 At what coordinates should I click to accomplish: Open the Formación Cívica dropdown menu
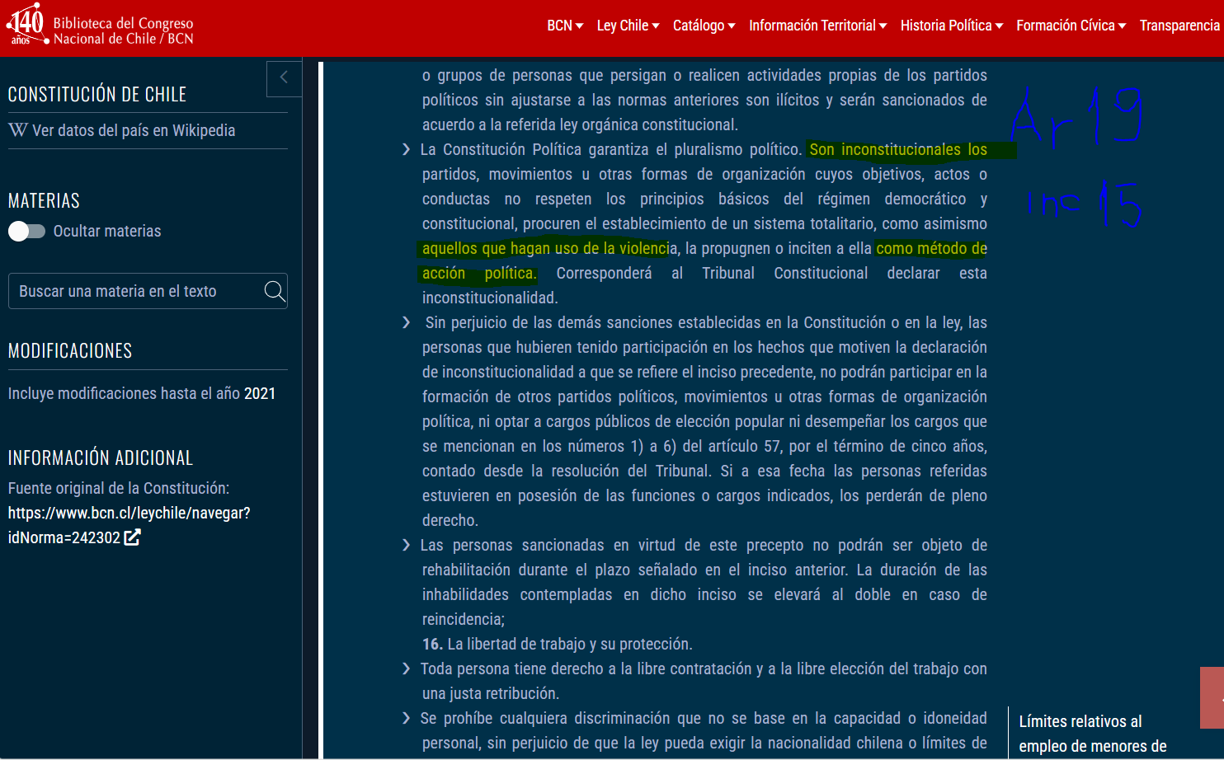1071,26
